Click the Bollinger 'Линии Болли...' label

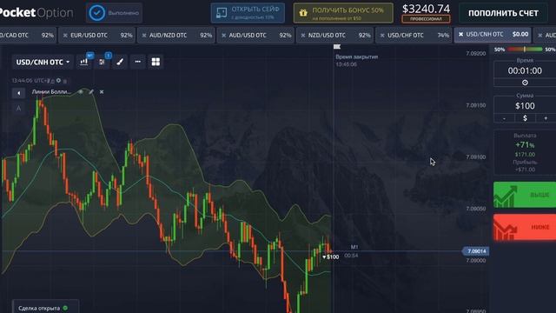51,92
